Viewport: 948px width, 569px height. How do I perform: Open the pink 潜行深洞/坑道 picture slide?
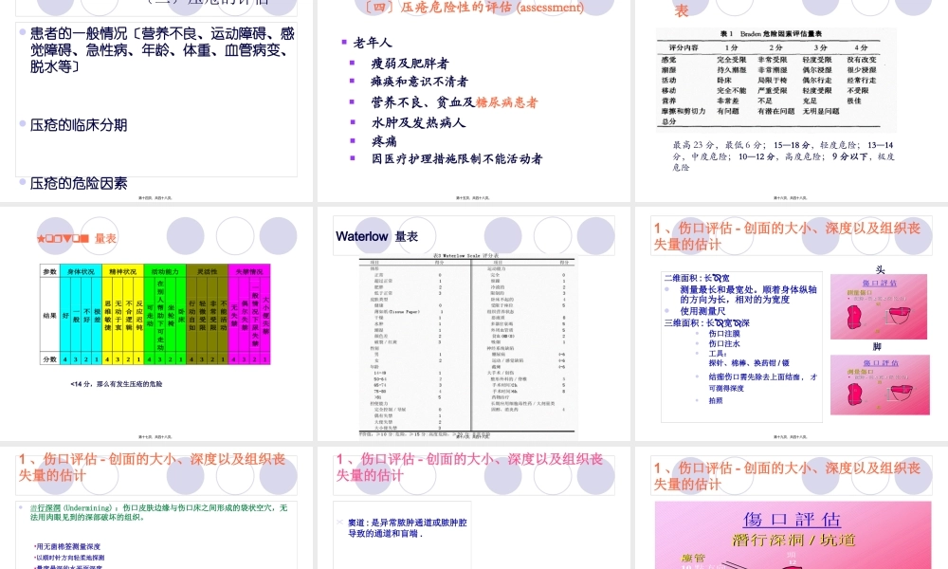(x=791, y=507)
